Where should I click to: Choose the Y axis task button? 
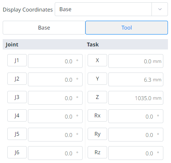tap(97, 79)
